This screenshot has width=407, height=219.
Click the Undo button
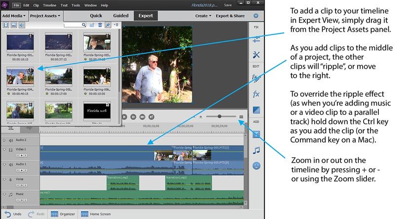[13, 214]
